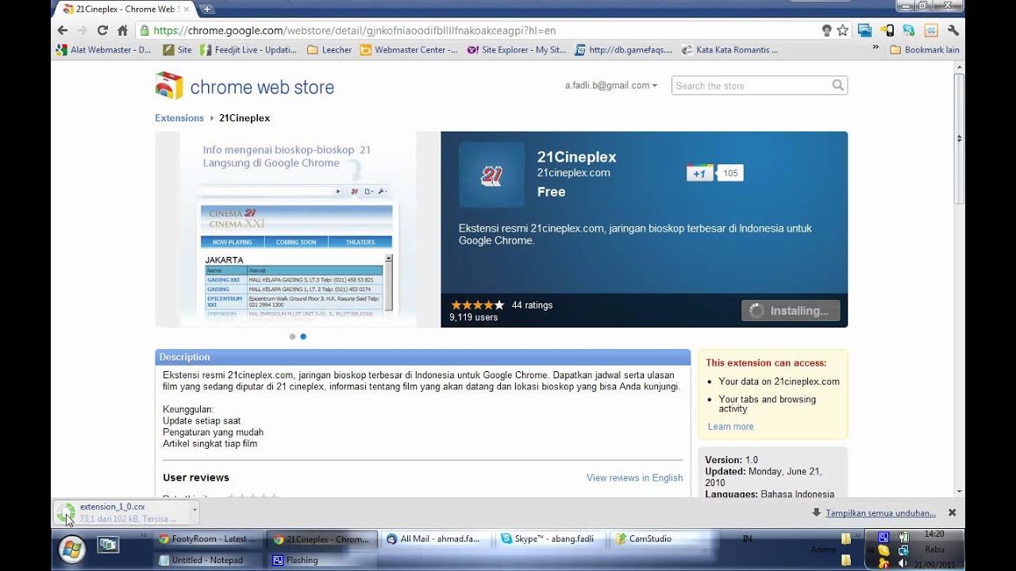Go to the Extensions breadcrumb link

click(179, 118)
